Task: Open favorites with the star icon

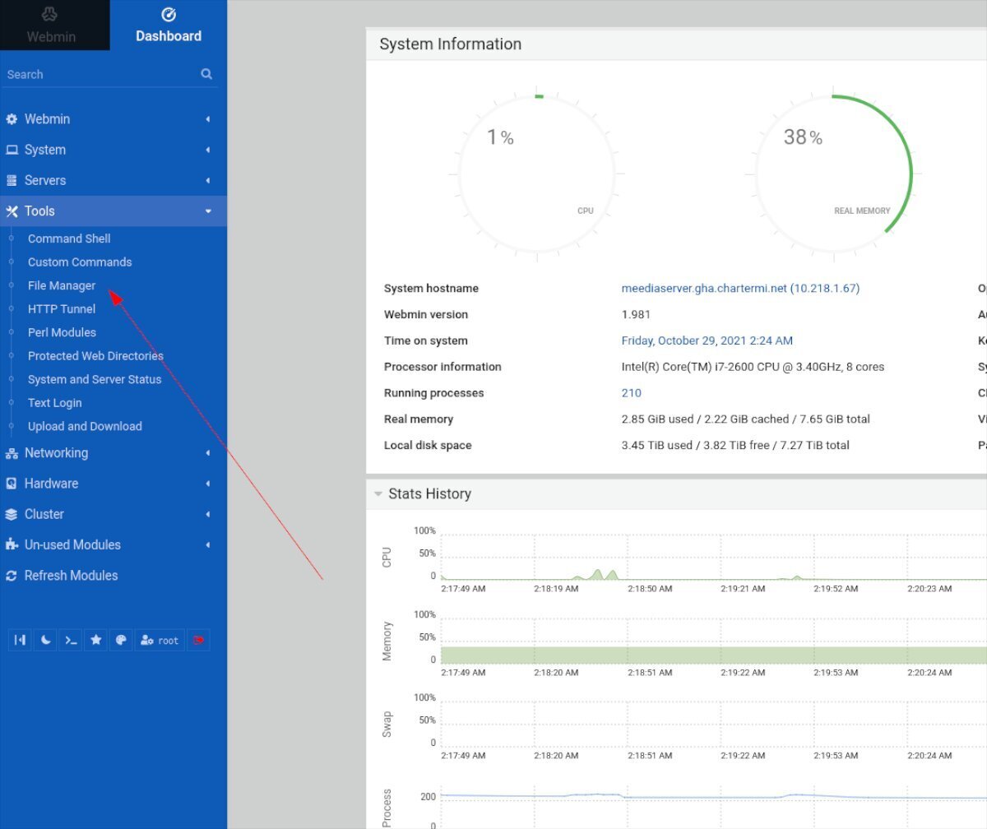Action: (x=96, y=641)
